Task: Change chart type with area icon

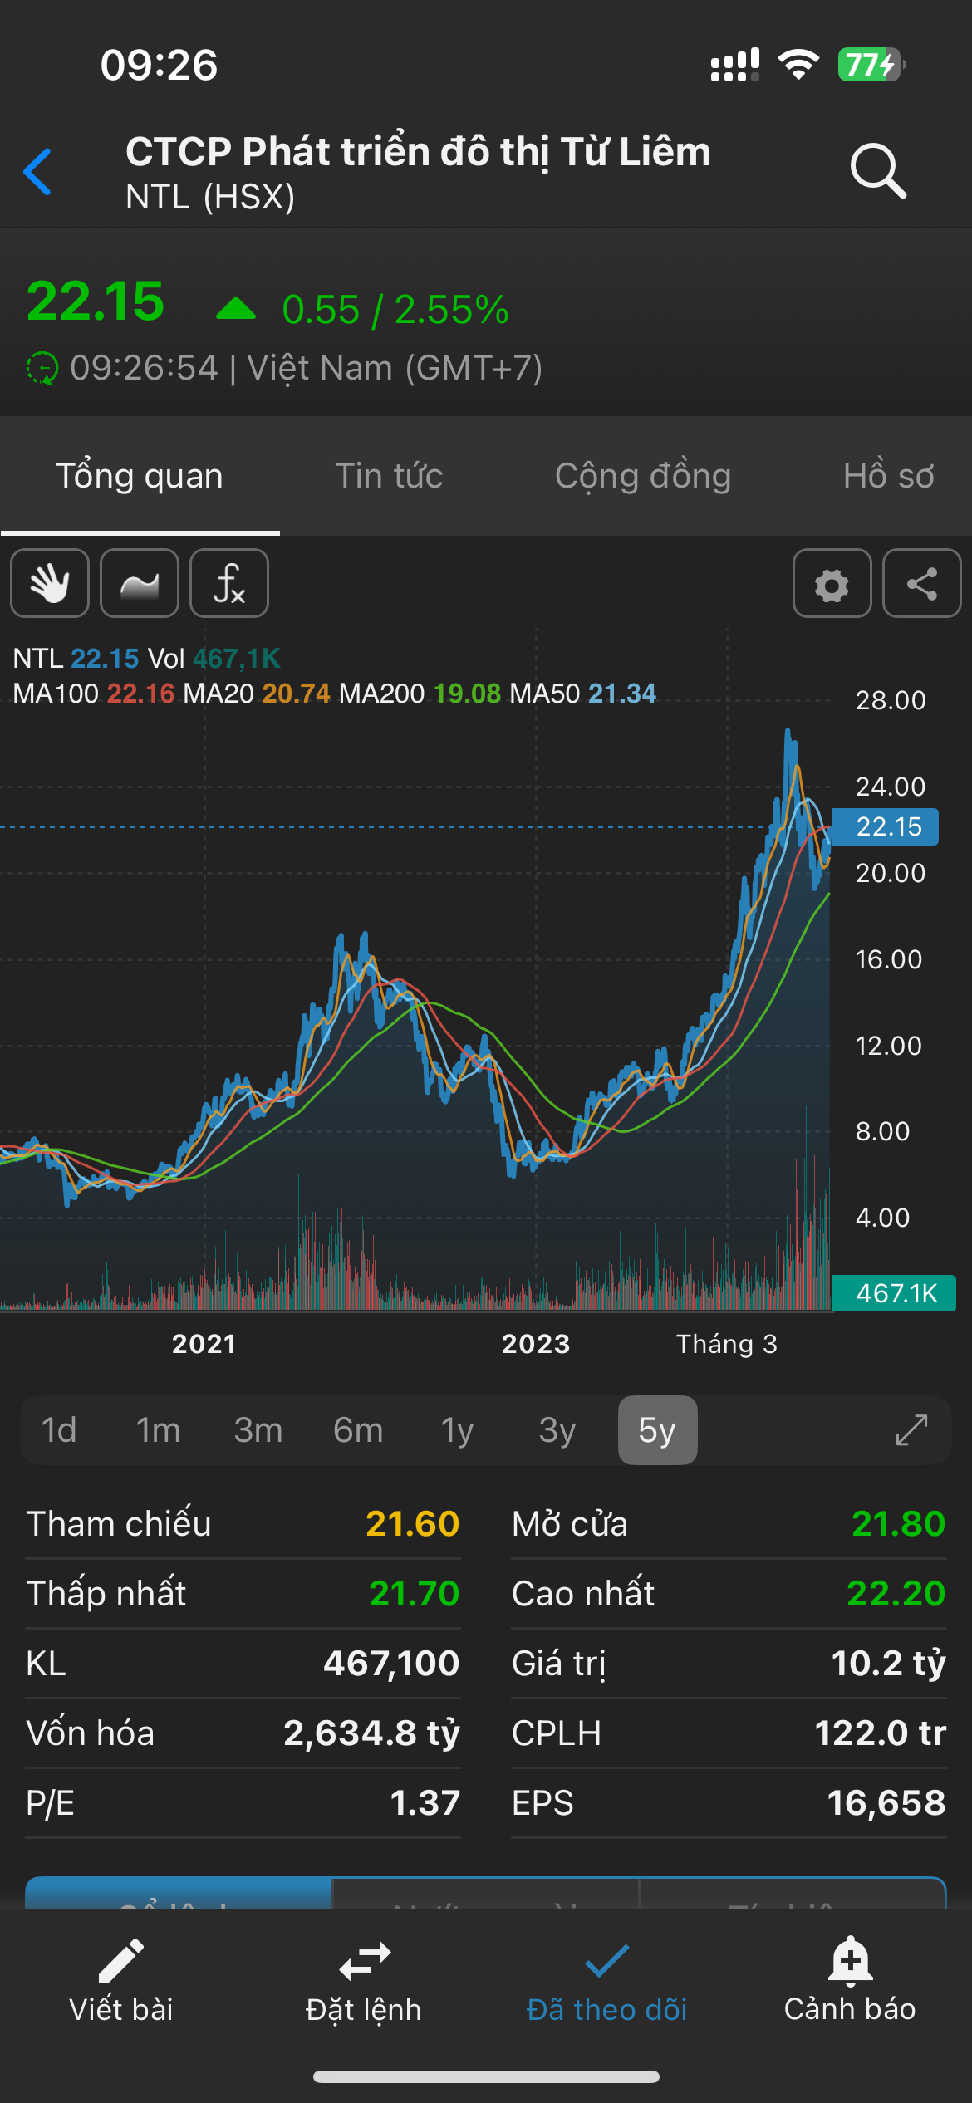Action: [140, 583]
